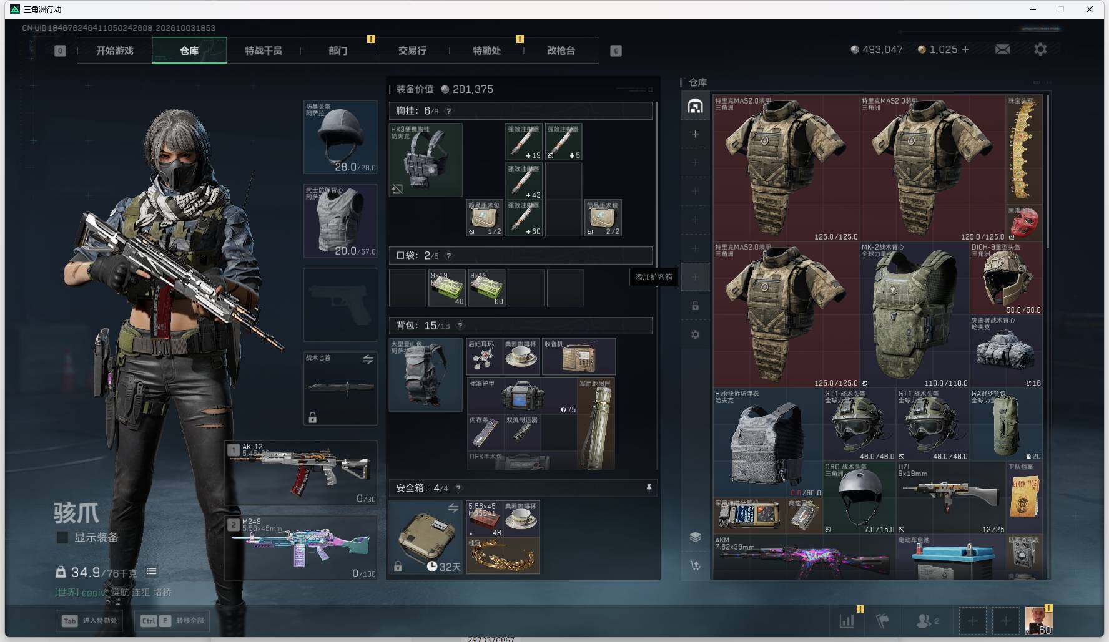Screen dimensions: 1109x642
Task: Select the UZI 9x19mm gun in warehouse
Action: 951,498
